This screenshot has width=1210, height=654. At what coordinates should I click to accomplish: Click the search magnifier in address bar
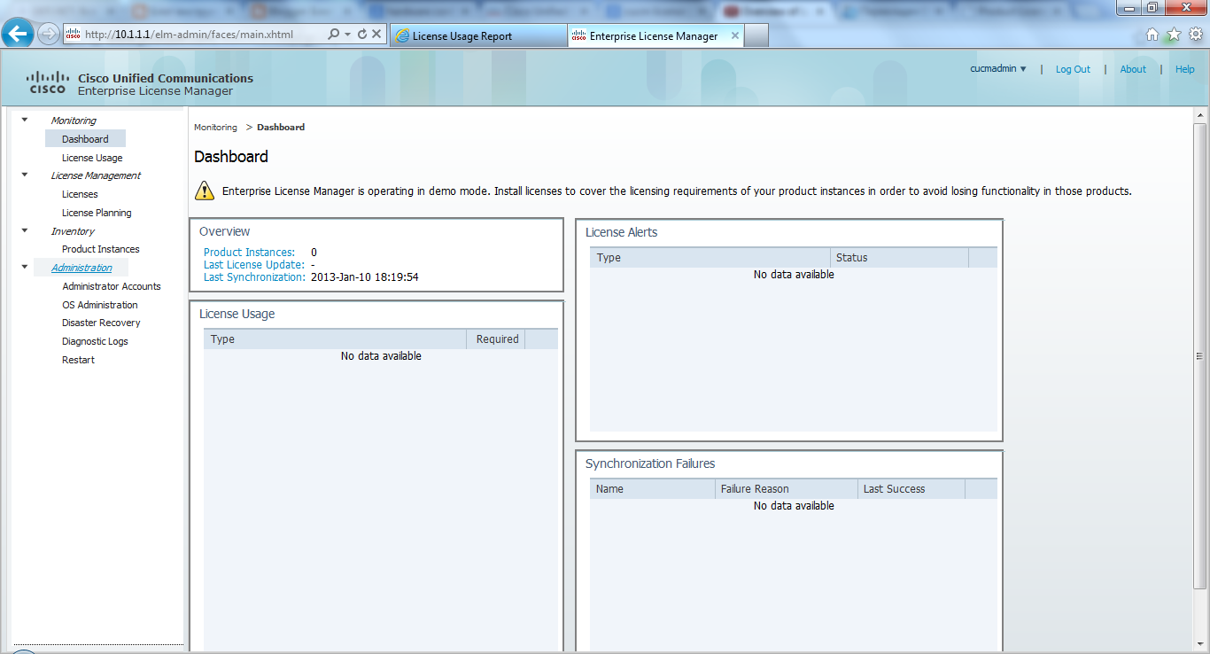click(334, 35)
